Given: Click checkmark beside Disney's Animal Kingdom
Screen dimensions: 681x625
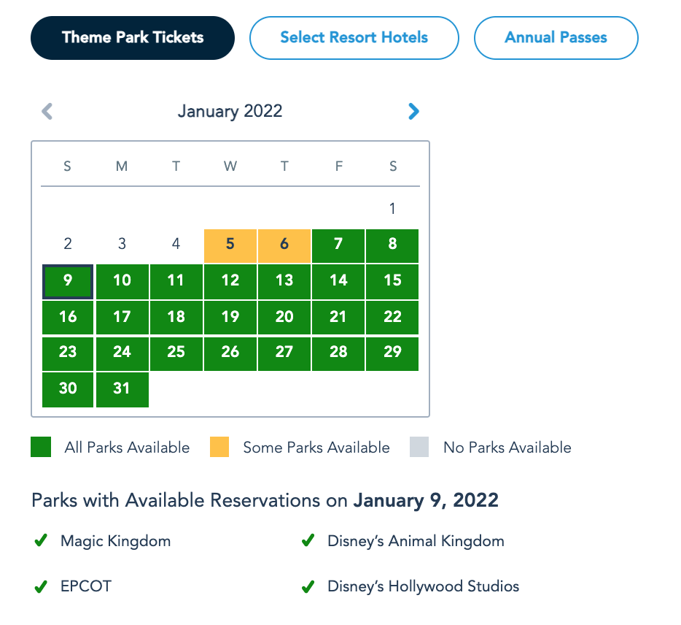Looking at the screenshot, I should tap(308, 541).
